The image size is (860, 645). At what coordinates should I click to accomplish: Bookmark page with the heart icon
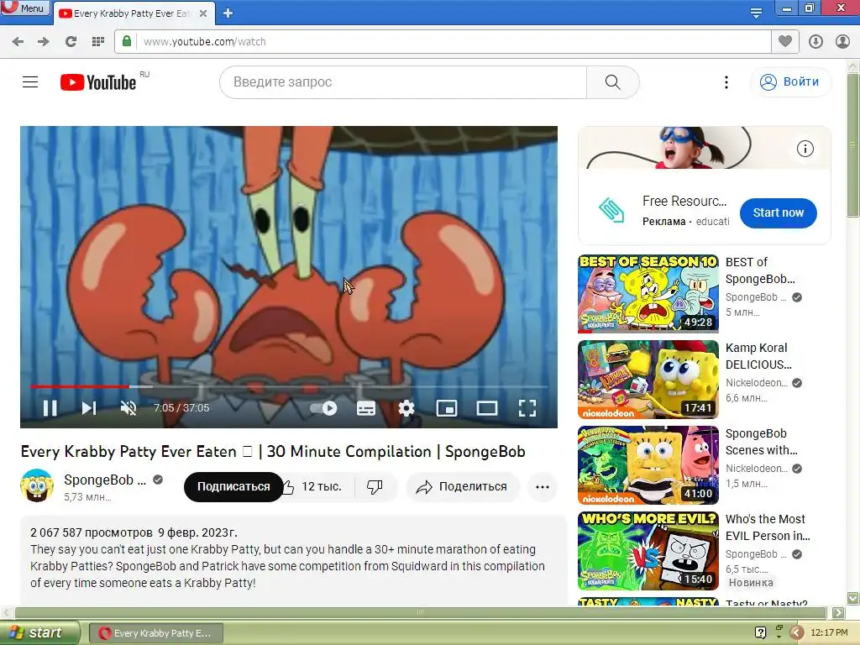point(785,41)
